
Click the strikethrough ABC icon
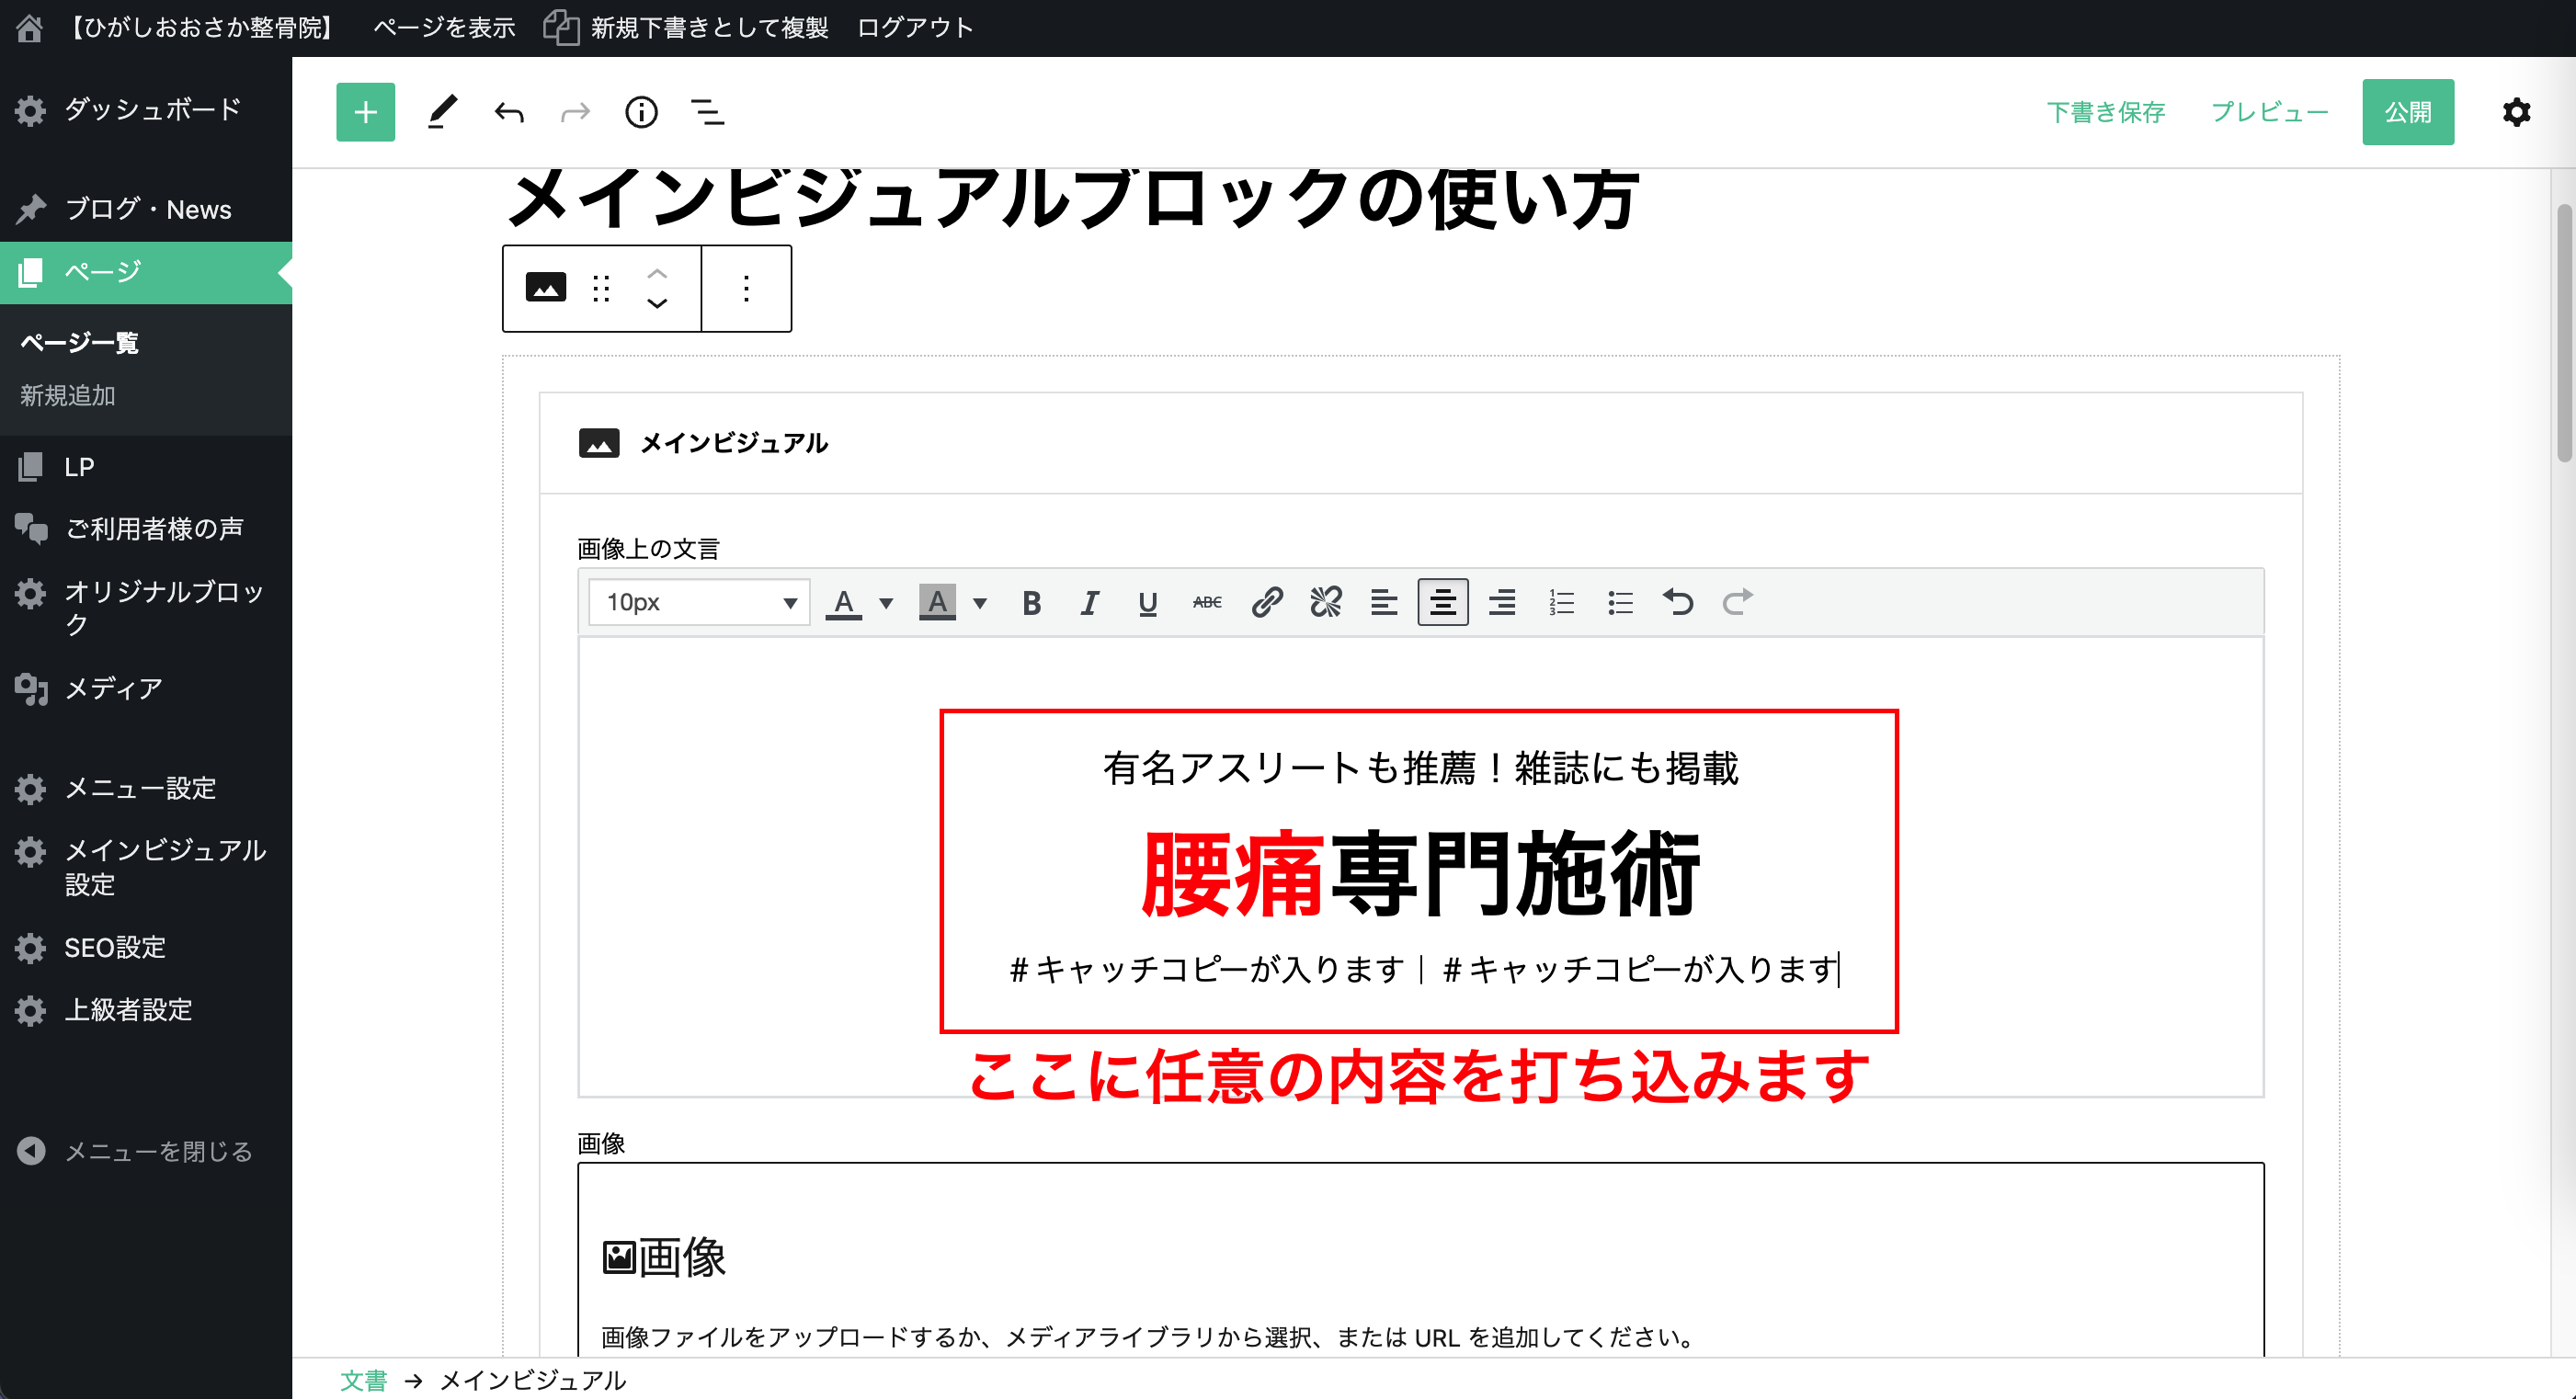pyautogui.click(x=1207, y=602)
